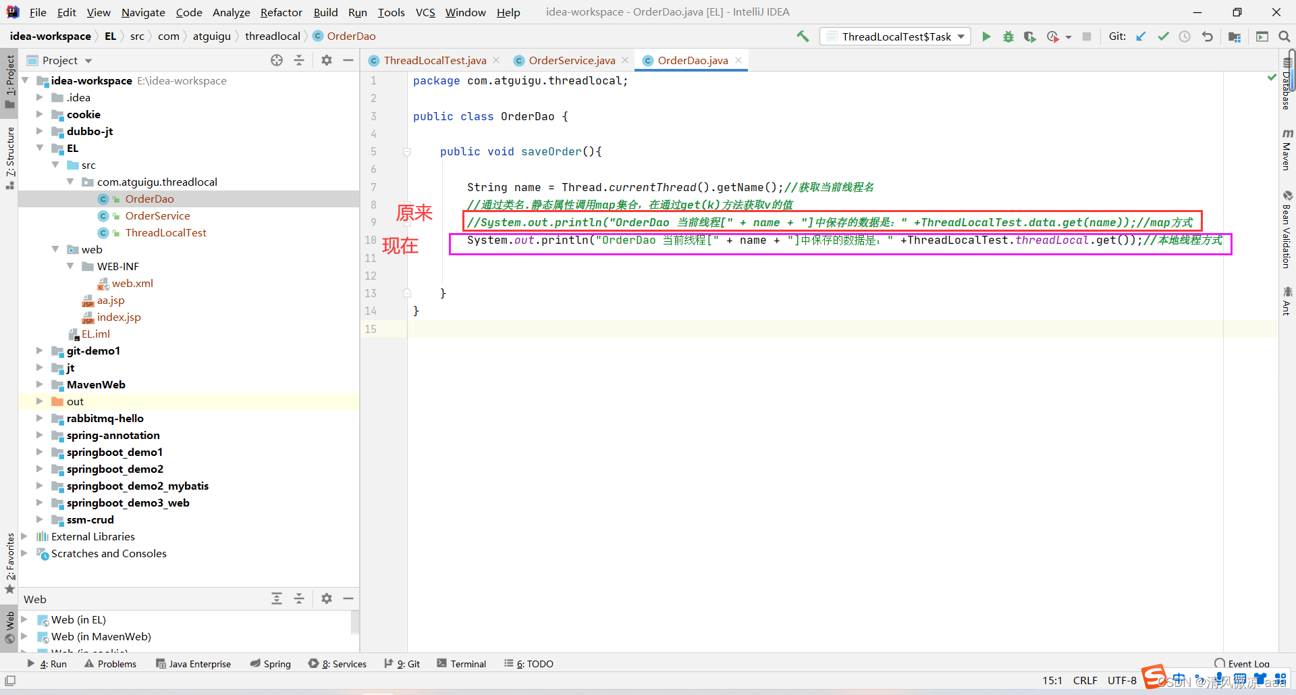
Task: Click the Sogou input method S icon
Action: (x=1154, y=676)
